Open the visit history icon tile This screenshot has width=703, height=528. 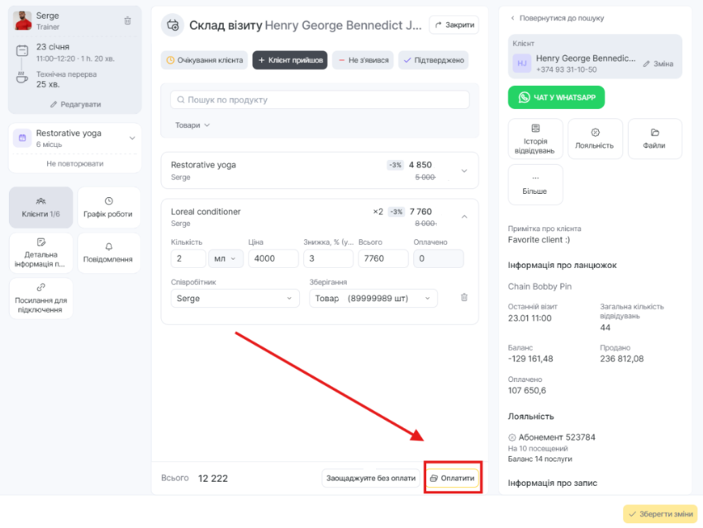coord(536,139)
